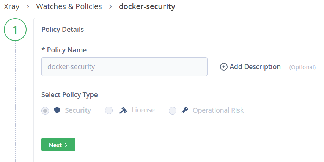Click the Operational Risk wrench icon
Screen dimensions: 324x162
(184, 110)
